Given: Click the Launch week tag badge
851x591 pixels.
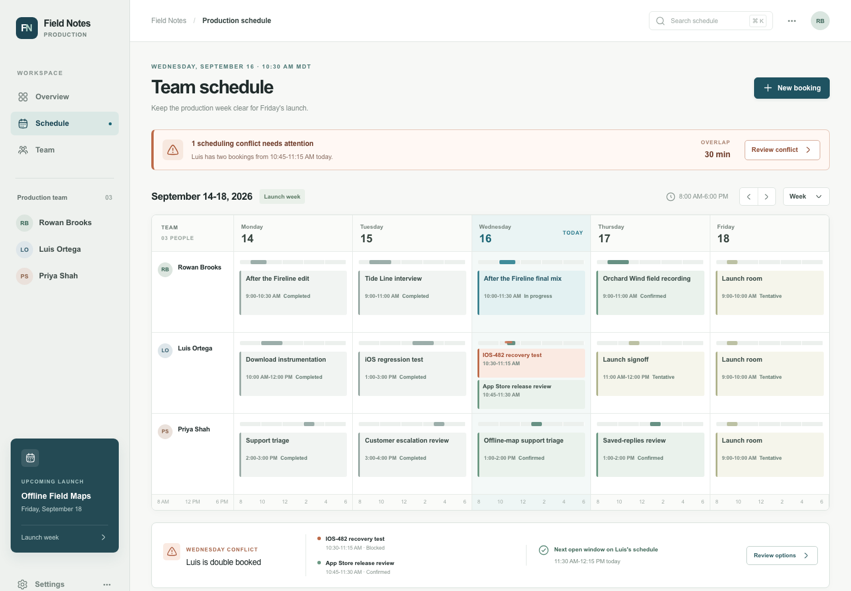Looking at the screenshot, I should 282,197.
